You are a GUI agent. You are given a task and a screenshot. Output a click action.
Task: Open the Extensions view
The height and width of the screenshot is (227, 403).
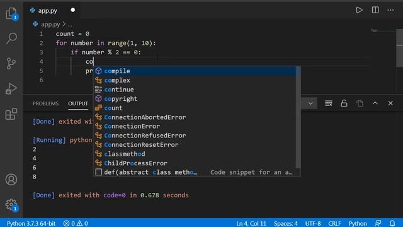tap(11, 113)
